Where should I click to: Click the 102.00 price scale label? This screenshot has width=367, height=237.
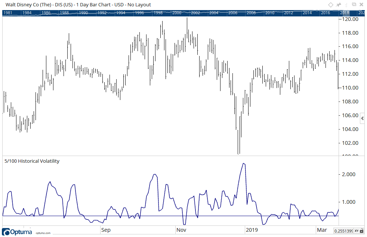(x=350, y=143)
